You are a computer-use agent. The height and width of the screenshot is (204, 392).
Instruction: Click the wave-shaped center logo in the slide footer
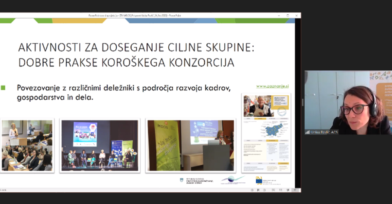233,180
